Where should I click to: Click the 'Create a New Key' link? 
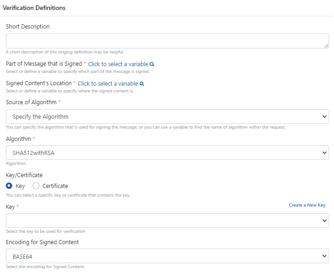[x=307, y=205]
